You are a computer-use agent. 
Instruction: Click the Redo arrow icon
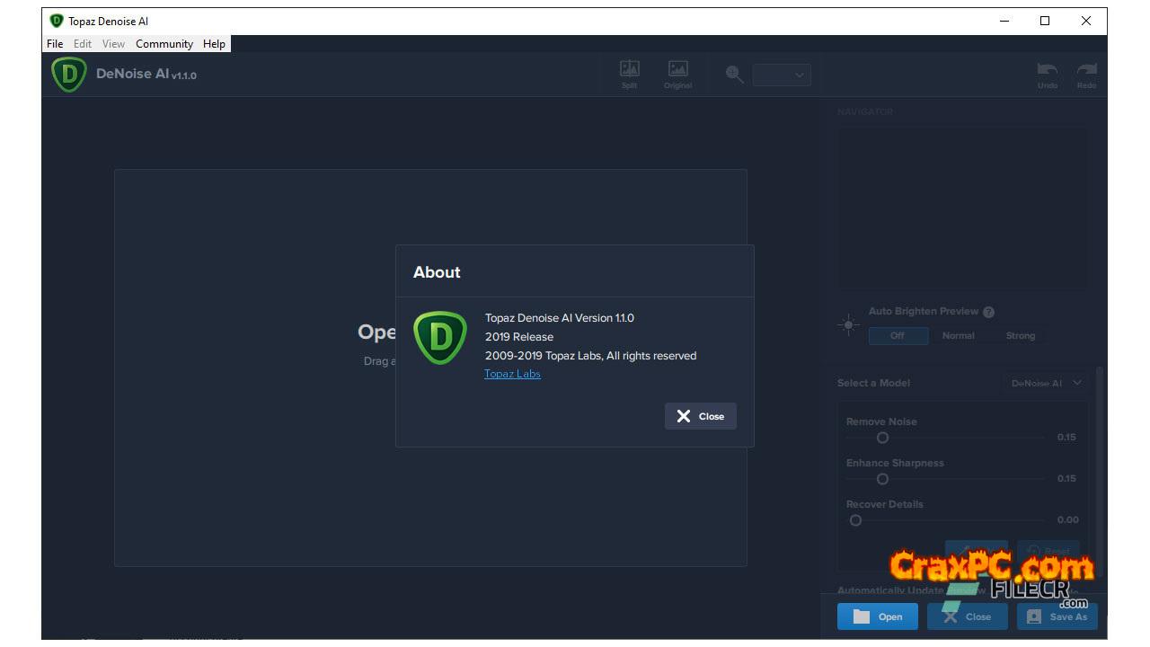(1086, 71)
